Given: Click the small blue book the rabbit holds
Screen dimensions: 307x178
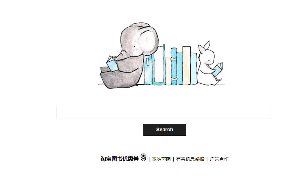Looking at the screenshot, I should [x=218, y=69].
